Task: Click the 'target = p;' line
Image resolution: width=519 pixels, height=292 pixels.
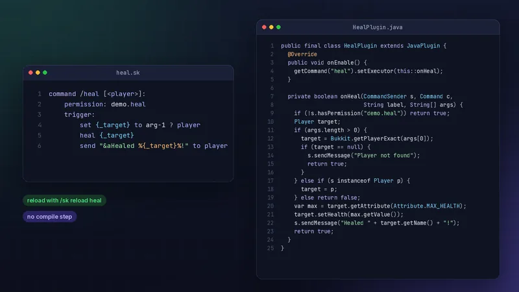Action: pos(319,189)
